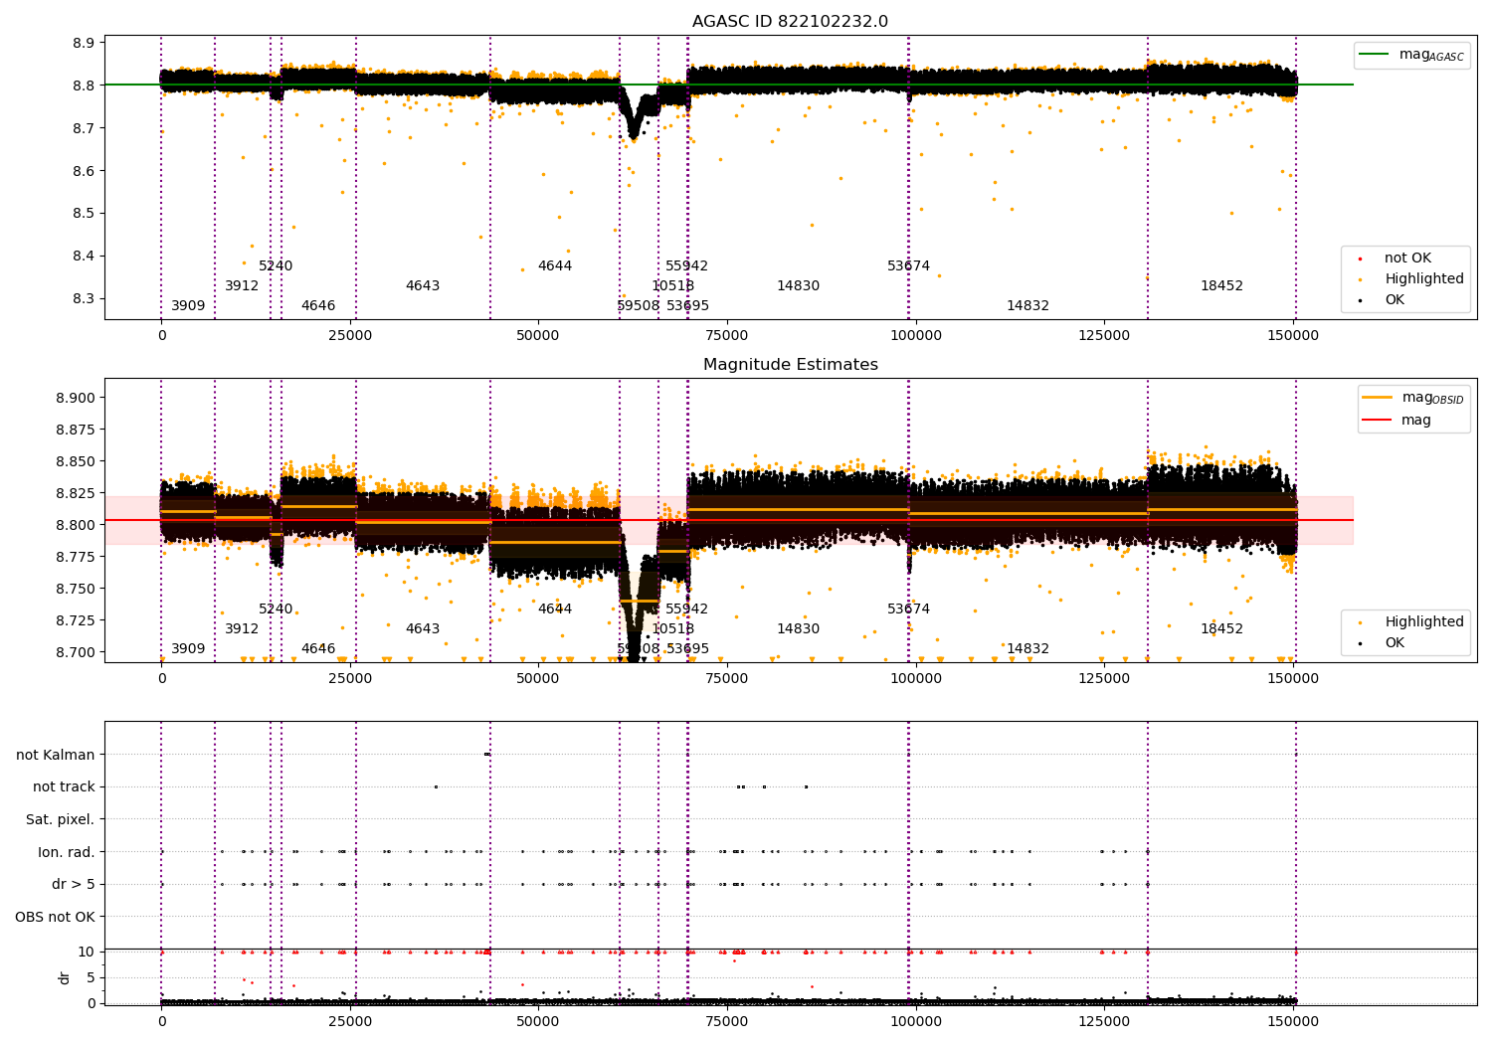Click obsid label 3909 in Magnitude Estimates plot
Screen dimensions: 1492x1044
(188, 648)
